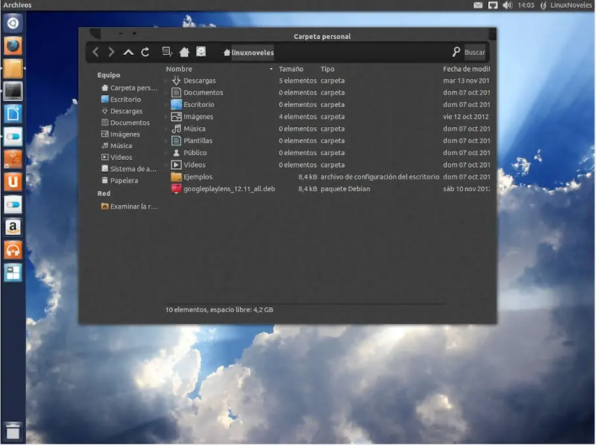
Task: Open Papelera in the sidebar
Action: [120, 181]
